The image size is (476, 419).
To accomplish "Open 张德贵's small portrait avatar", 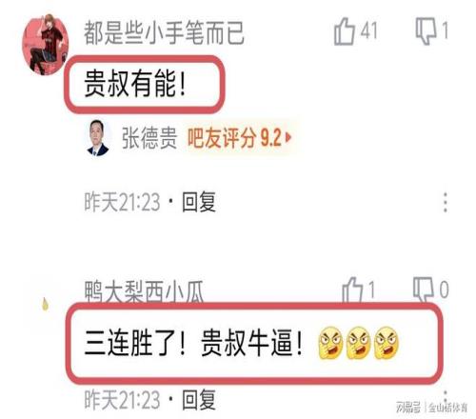I will (x=98, y=138).
